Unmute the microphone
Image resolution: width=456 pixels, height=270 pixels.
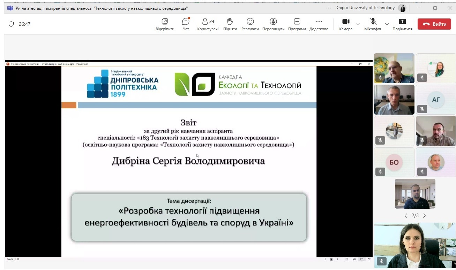point(373,24)
